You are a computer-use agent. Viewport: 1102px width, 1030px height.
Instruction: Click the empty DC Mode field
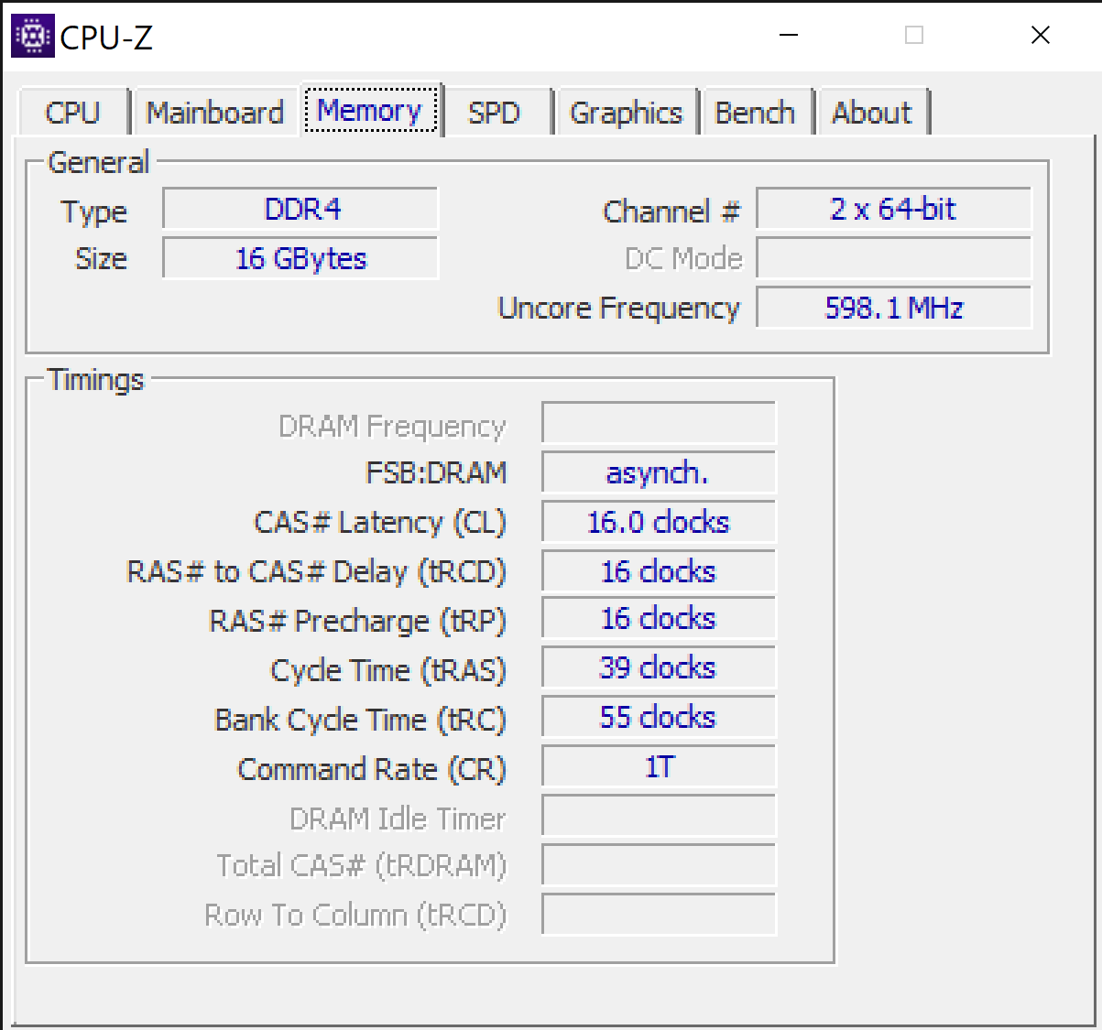point(893,258)
